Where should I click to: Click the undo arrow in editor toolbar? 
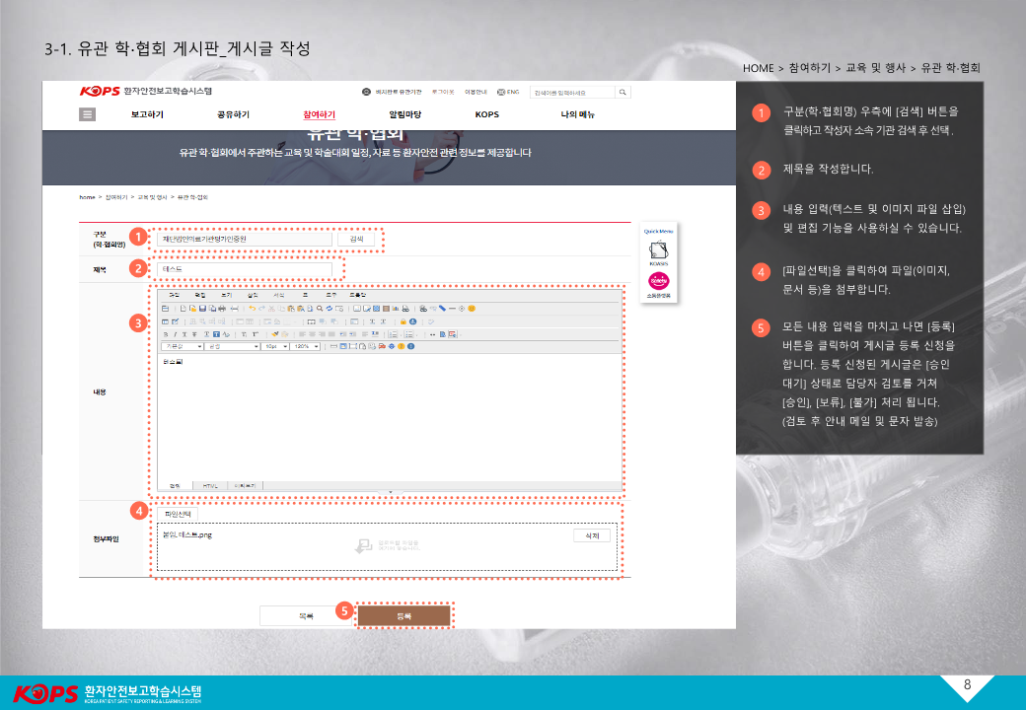pyautogui.click(x=252, y=309)
